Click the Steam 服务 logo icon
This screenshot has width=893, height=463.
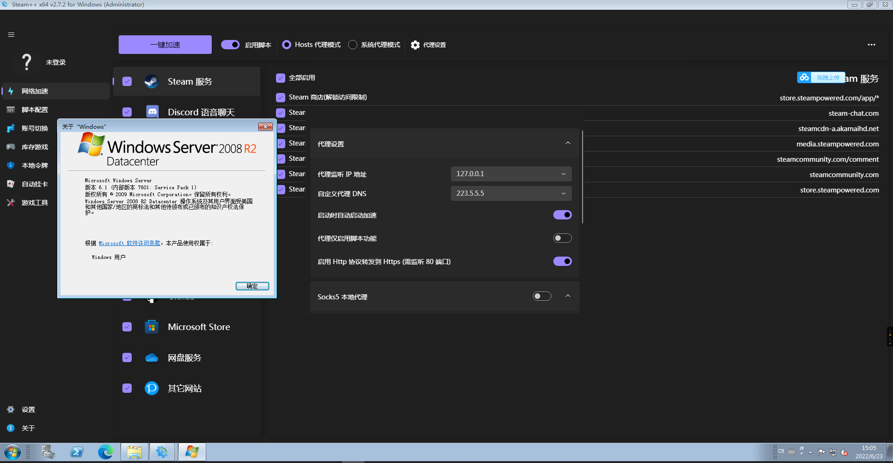(x=151, y=81)
